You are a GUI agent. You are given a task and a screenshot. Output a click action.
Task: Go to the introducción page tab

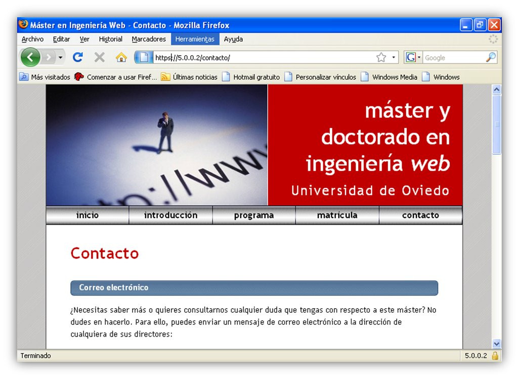170,215
